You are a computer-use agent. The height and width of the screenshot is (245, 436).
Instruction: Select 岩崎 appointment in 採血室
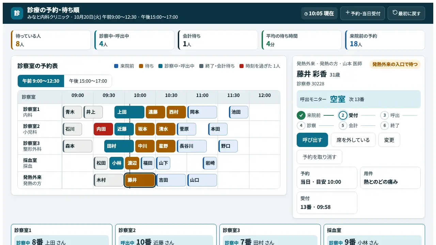coord(210,163)
